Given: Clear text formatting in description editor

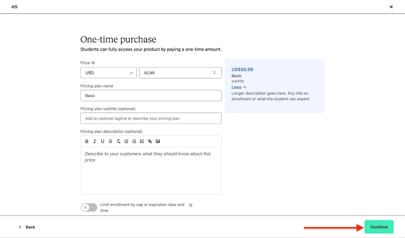Looking at the screenshot, I should point(118,141).
